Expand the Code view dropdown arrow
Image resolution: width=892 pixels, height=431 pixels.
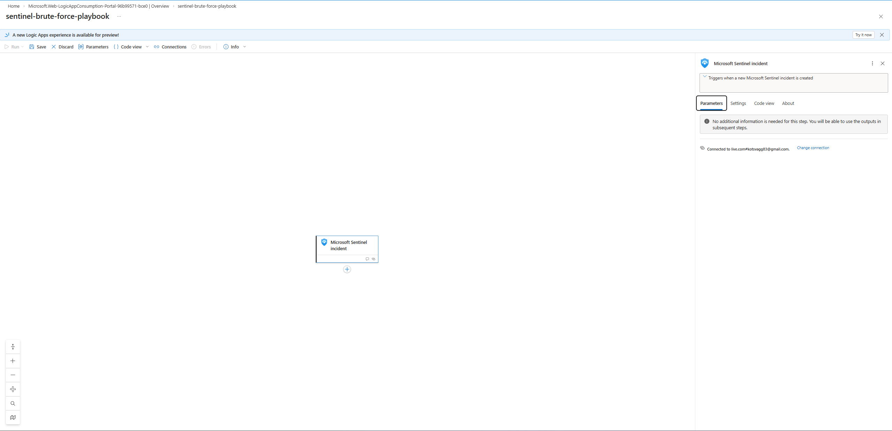pyautogui.click(x=147, y=47)
